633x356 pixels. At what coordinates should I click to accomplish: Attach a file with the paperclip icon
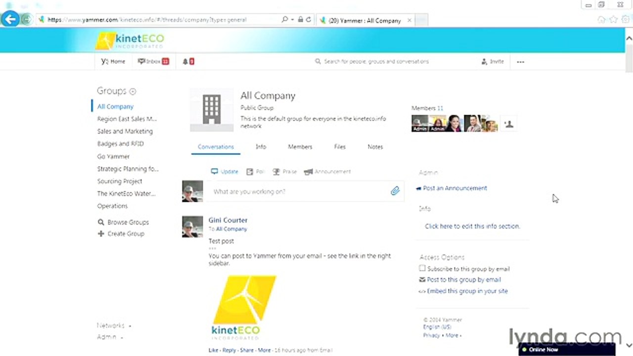tap(395, 191)
